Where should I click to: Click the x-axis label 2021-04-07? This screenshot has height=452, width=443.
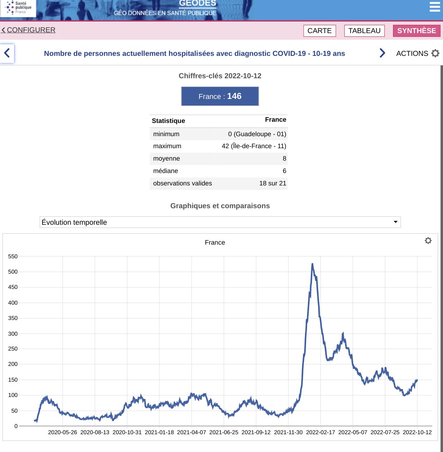coord(191,433)
